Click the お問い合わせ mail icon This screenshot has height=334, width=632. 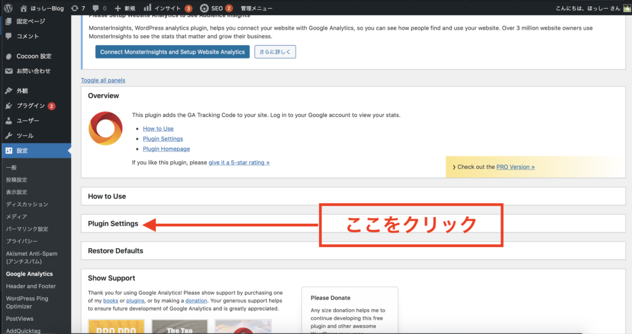tap(9, 71)
